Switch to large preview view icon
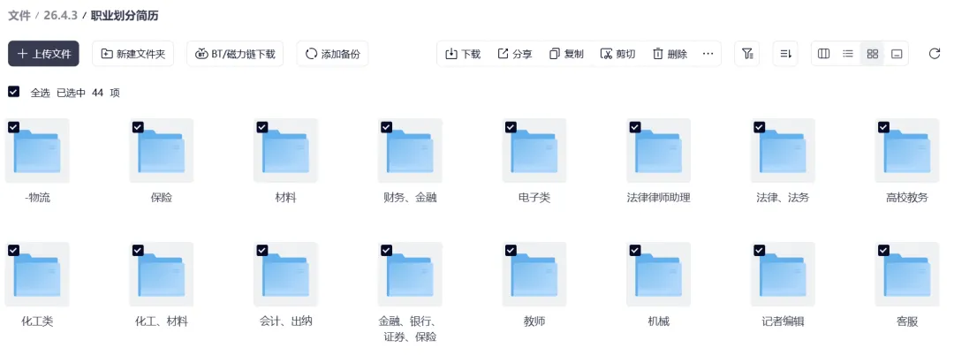 tap(897, 54)
